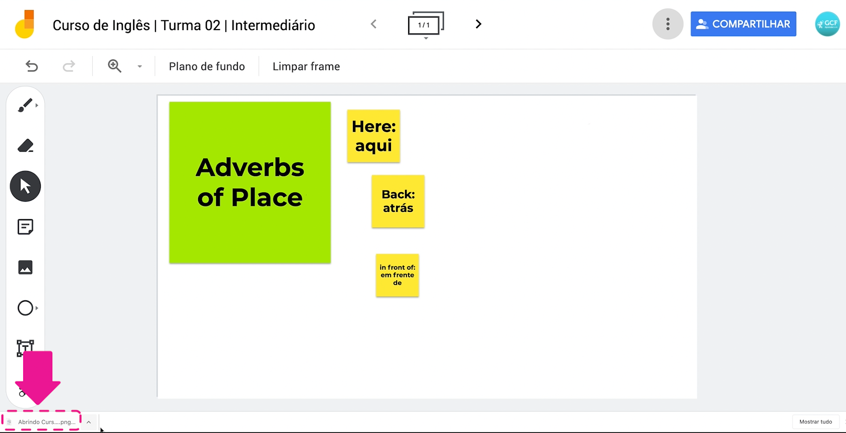Select the Eraser tool
The width and height of the screenshot is (846, 433).
pos(25,146)
